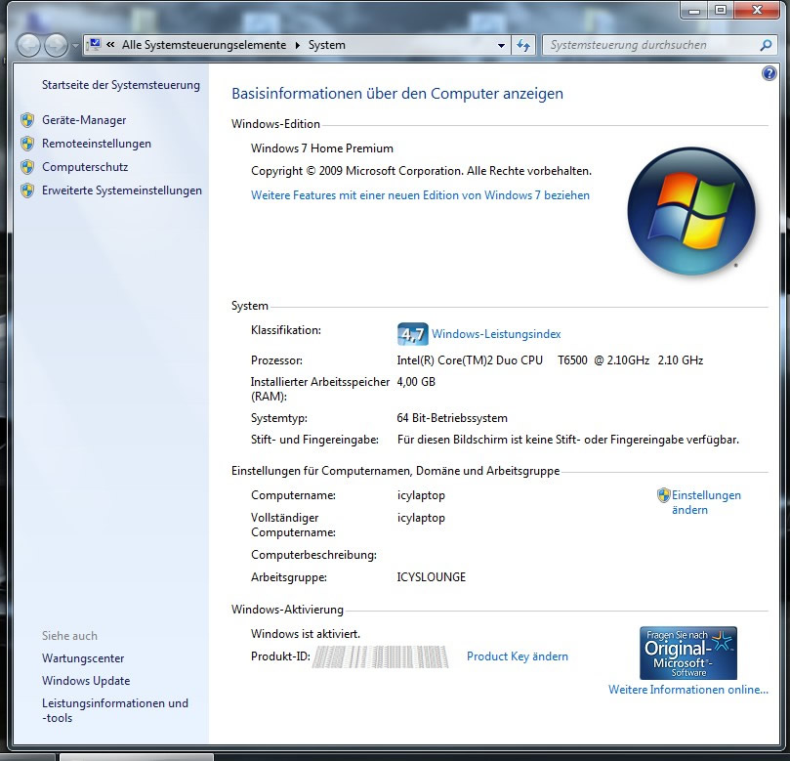Click the computer icon in address bar
790x761 pixels.
coord(94,45)
